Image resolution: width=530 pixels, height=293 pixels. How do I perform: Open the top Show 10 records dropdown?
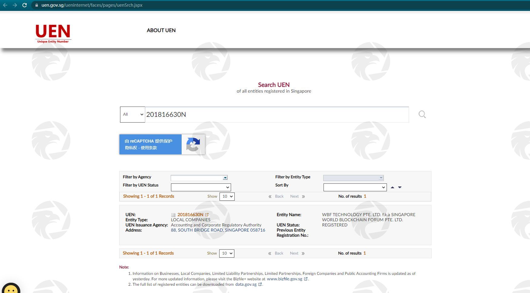227,196
